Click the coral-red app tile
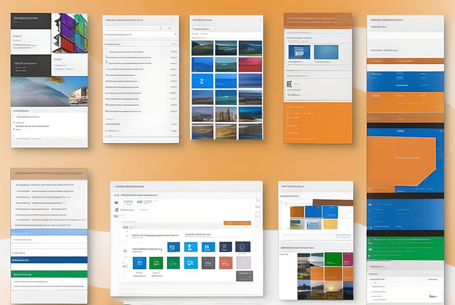The image size is (455, 305). tap(225, 262)
